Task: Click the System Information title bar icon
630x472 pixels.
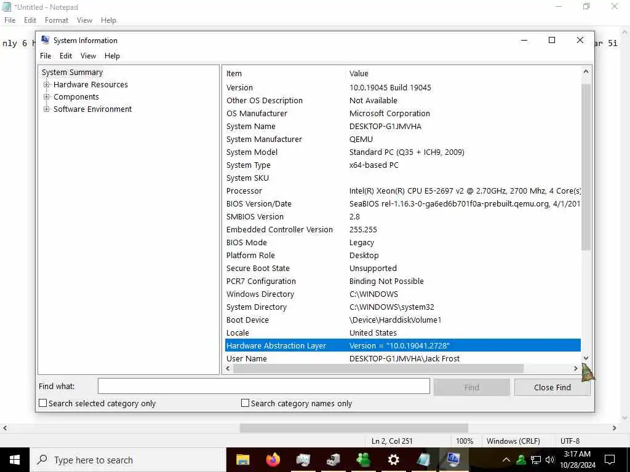Action: (x=46, y=40)
